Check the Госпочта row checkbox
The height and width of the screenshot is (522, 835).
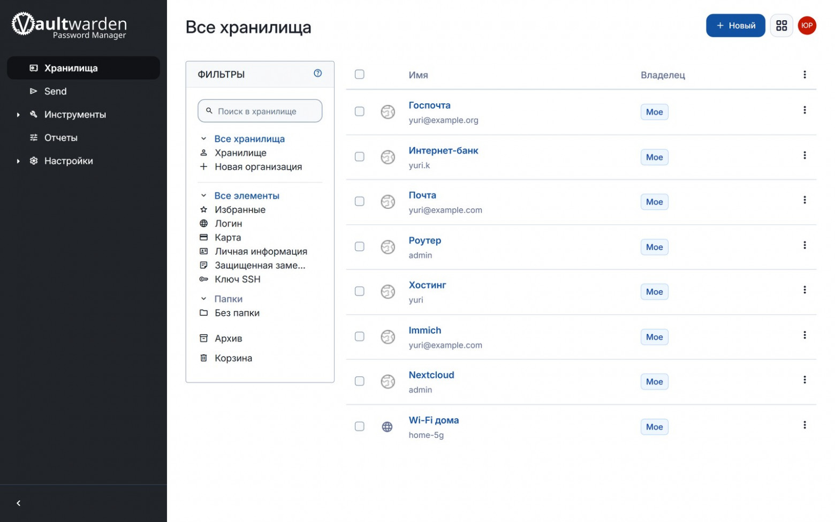coord(359,111)
